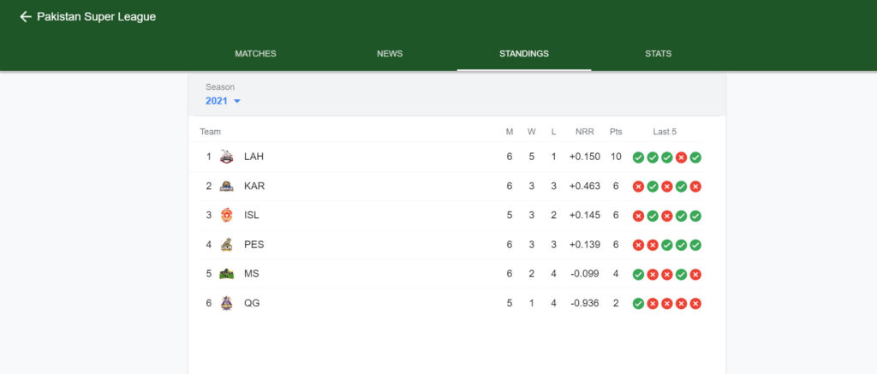Click the PES team logo
877x374 pixels.
pyautogui.click(x=226, y=245)
